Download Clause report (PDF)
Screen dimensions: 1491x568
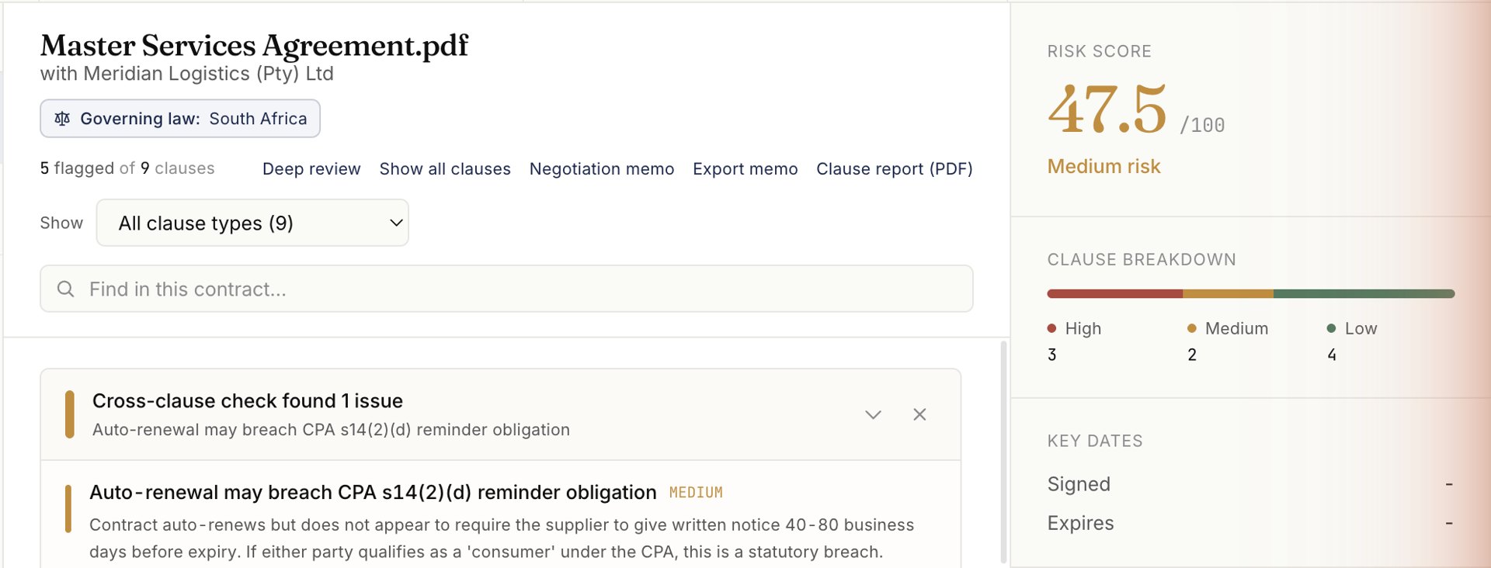coord(894,168)
